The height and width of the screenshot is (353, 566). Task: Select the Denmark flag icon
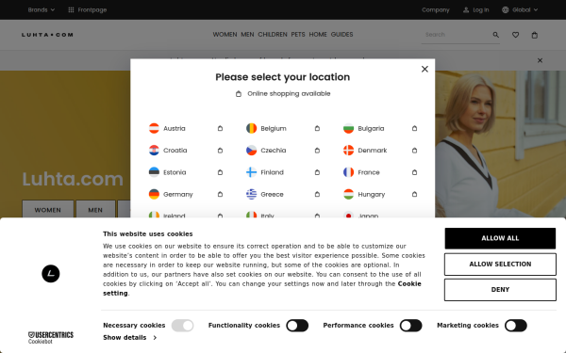348,151
